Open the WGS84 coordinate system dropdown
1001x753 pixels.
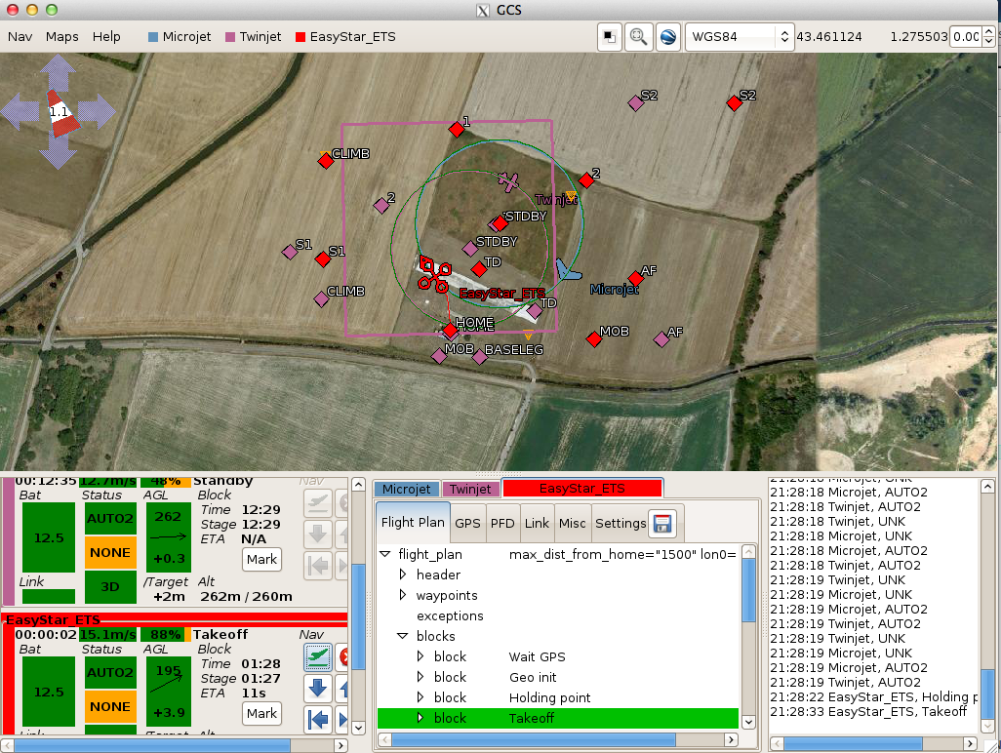[x=739, y=37]
